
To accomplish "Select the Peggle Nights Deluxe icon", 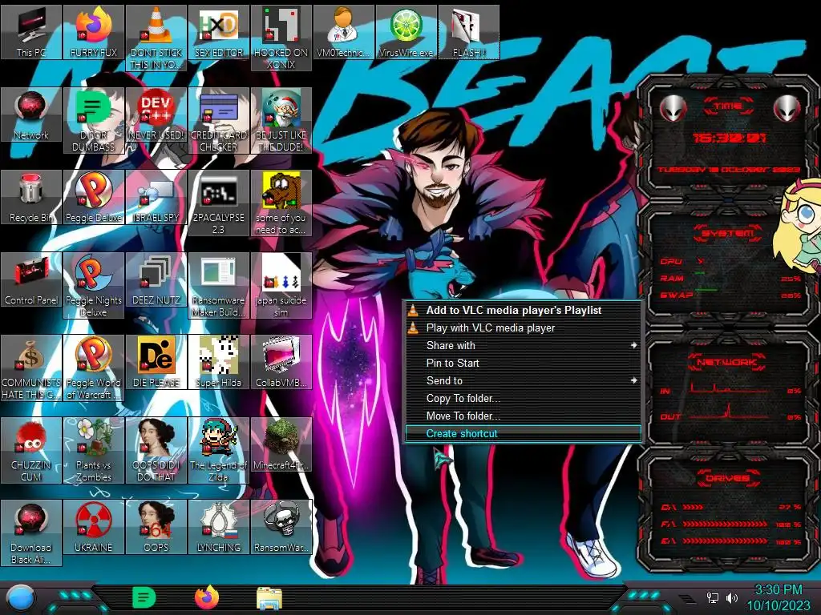I will point(94,286).
